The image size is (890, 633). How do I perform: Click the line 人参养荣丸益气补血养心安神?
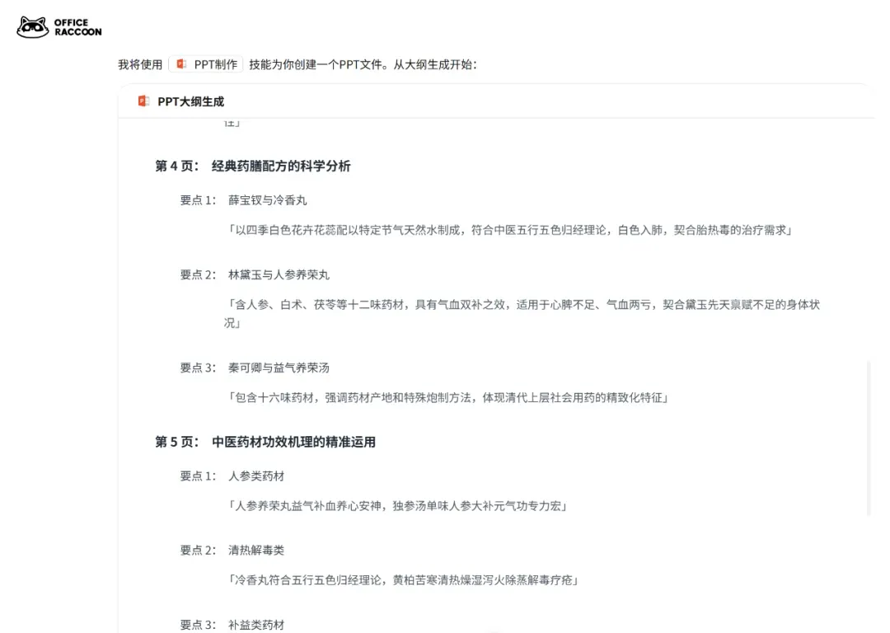(x=397, y=506)
